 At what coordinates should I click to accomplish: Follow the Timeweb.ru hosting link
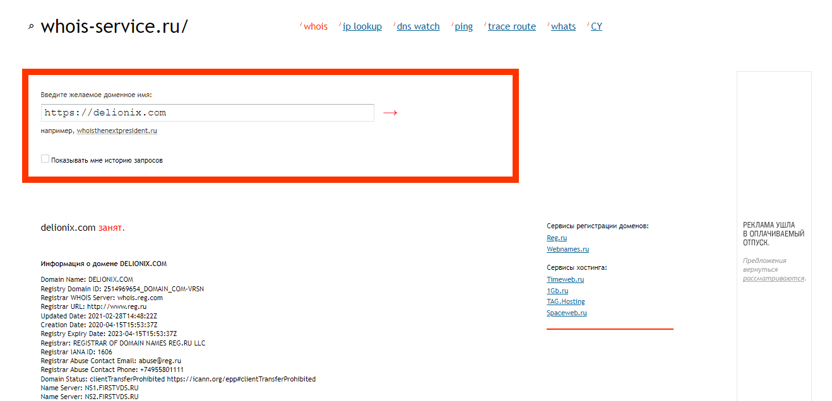pos(565,279)
